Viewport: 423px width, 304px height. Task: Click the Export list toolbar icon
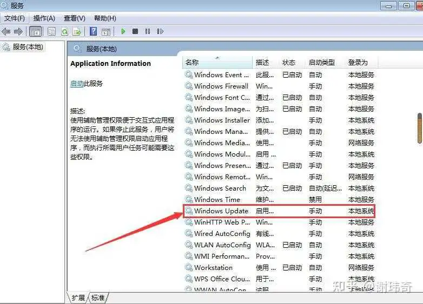point(77,32)
